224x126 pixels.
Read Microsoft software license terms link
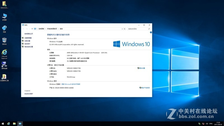tap(71, 84)
